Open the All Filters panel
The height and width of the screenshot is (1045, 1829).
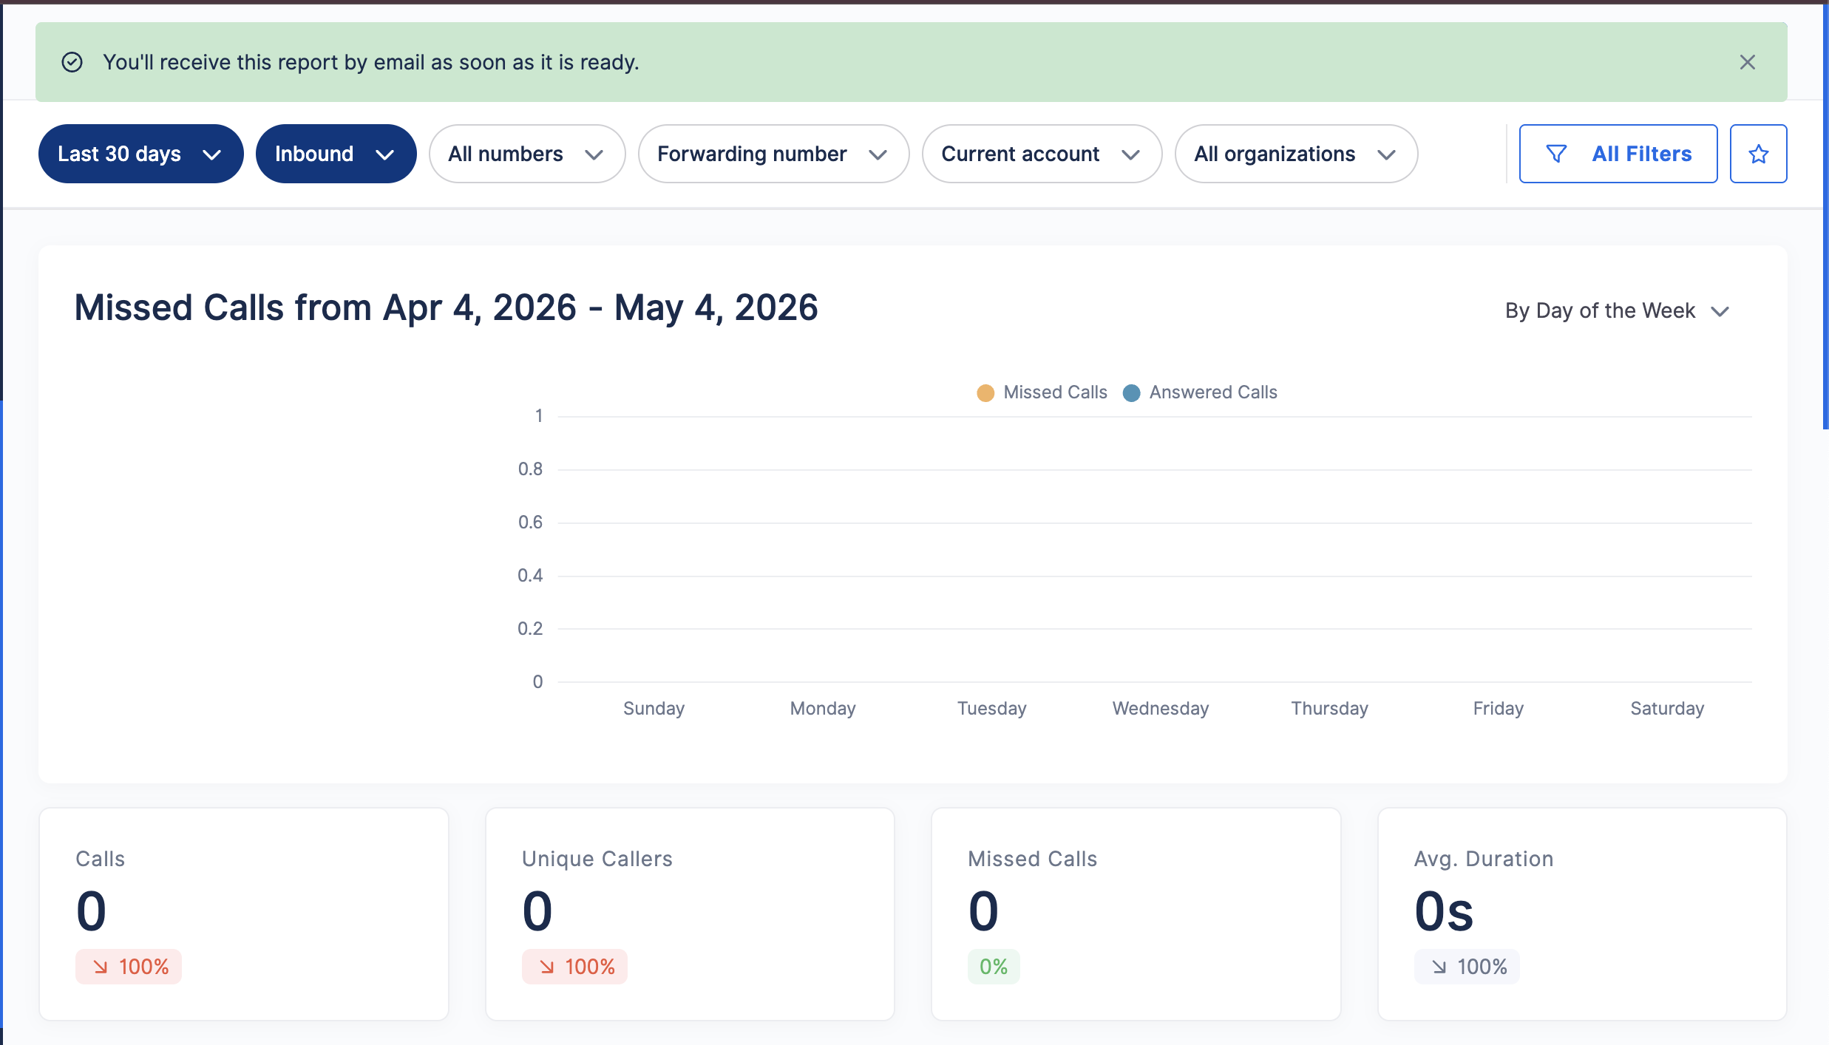click(1618, 154)
